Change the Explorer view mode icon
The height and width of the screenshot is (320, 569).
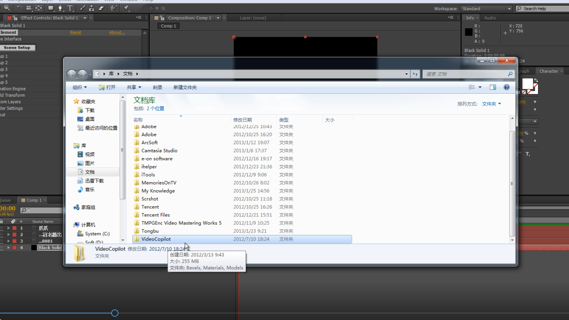(x=472, y=87)
